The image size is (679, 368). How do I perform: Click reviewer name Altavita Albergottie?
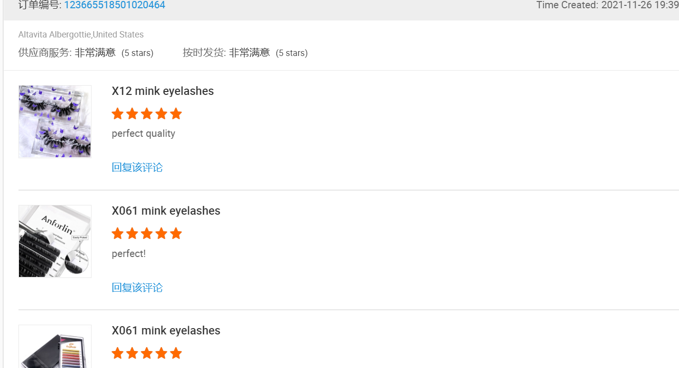(55, 35)
